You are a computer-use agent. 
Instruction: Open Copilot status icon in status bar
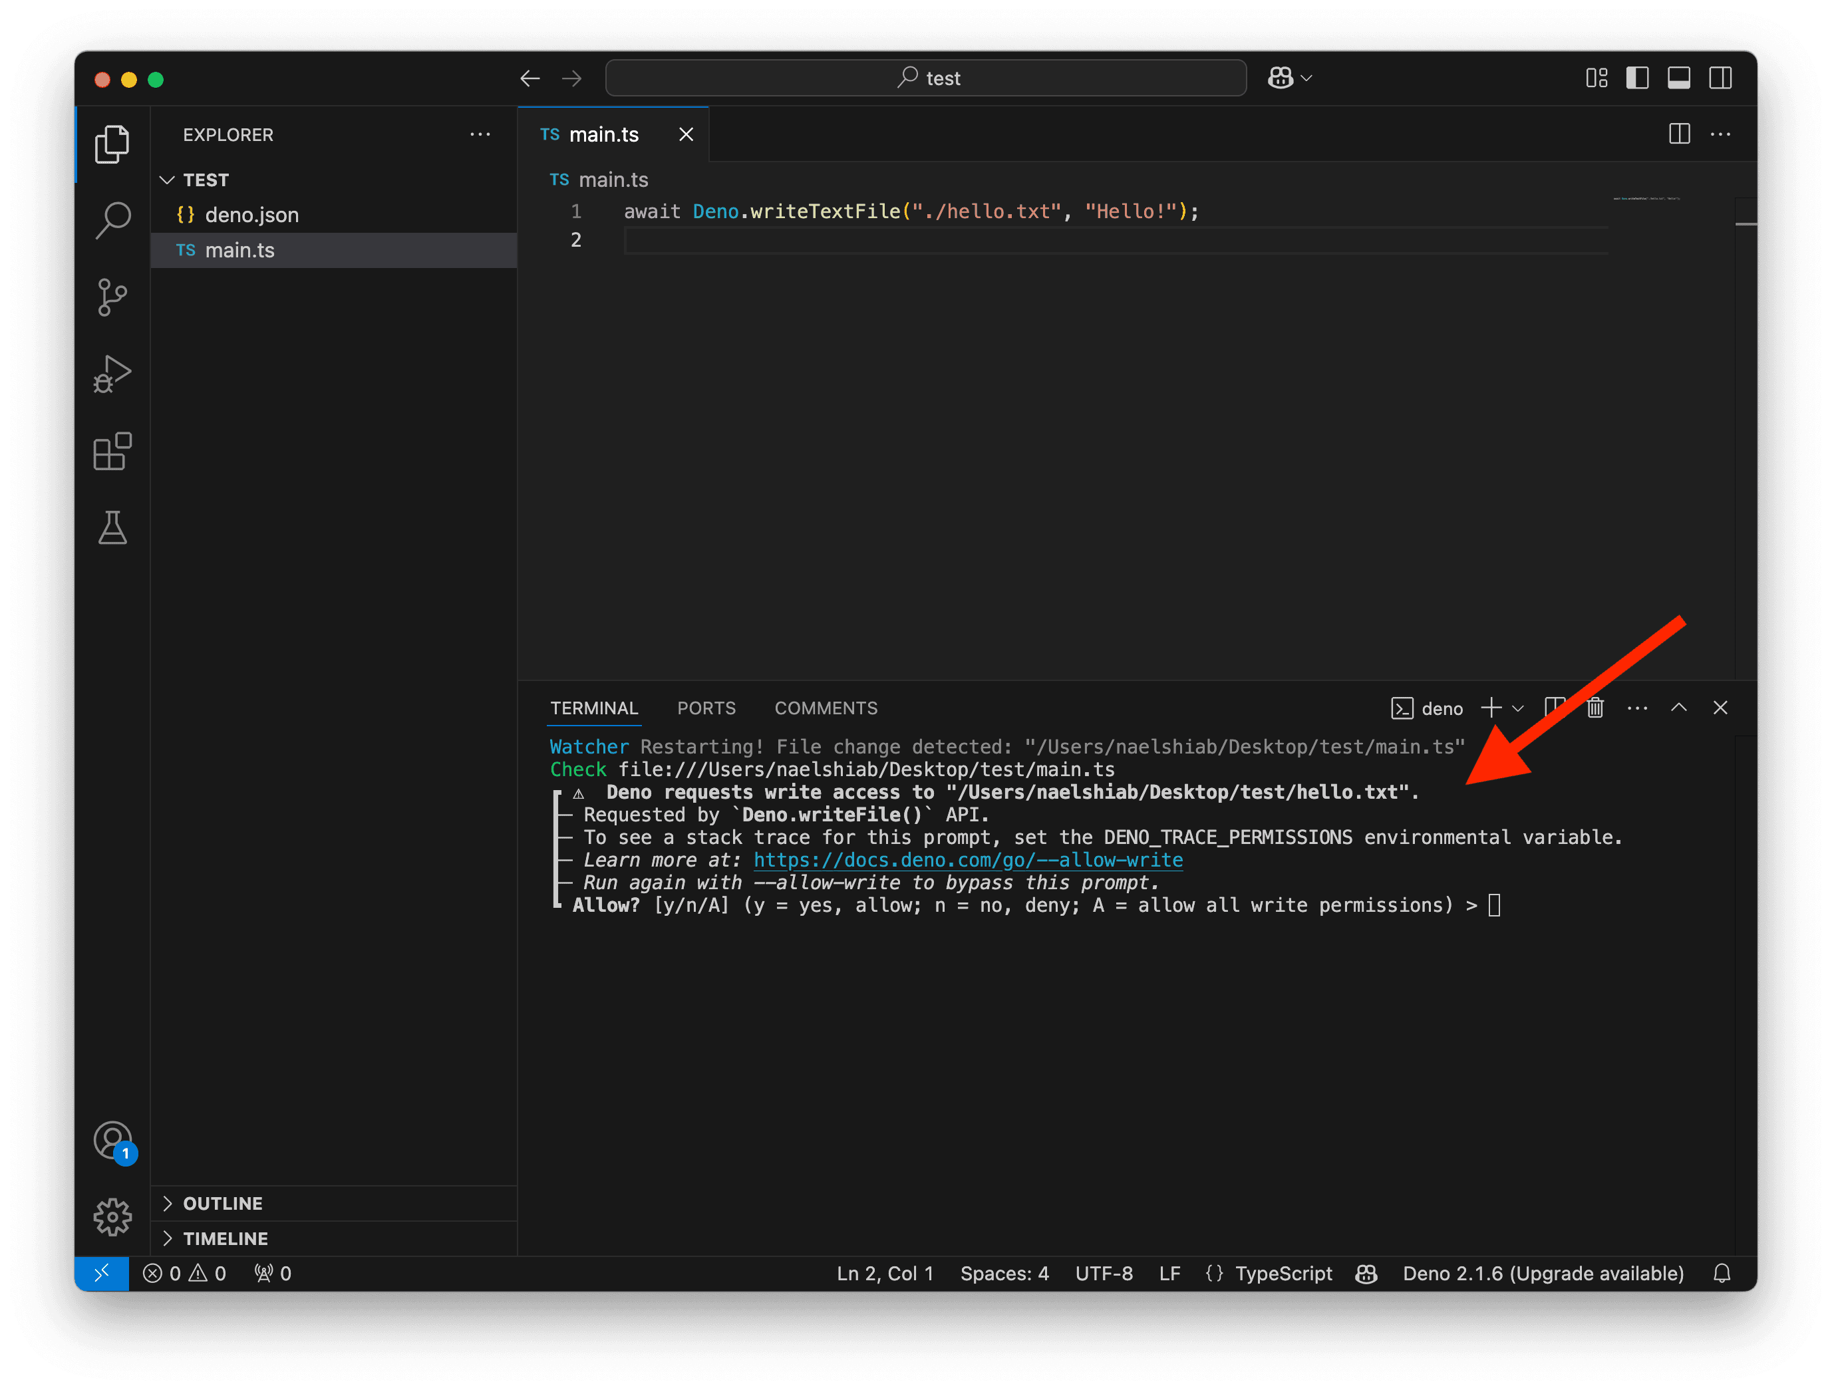(x=1366, y=1273)
